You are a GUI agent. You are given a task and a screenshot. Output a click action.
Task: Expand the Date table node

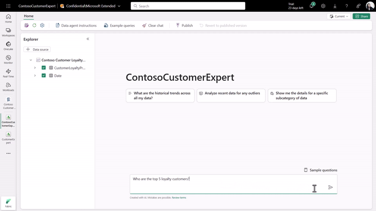coord(35,75)
